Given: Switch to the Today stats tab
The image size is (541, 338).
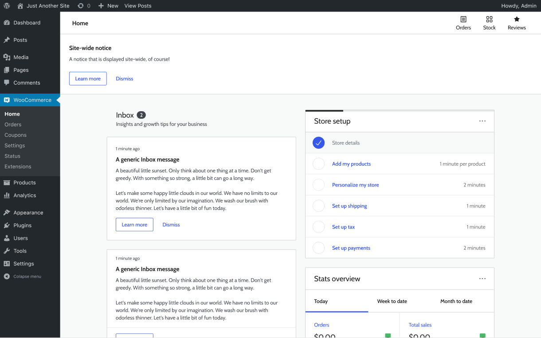Looking at the screenshot, I should (337, 301).
